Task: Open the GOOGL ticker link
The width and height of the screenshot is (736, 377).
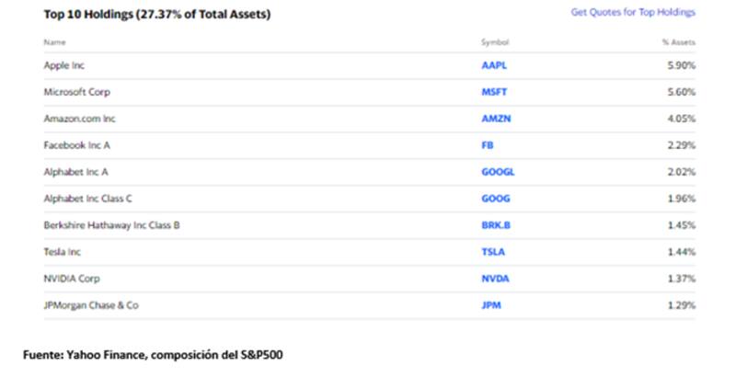Action: pos(498,172)
